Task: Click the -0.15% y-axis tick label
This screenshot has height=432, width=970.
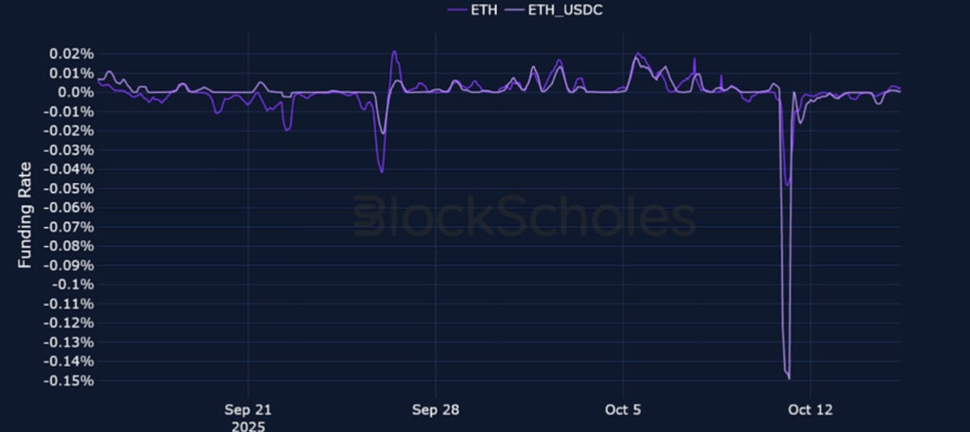Action: [69, 380]
